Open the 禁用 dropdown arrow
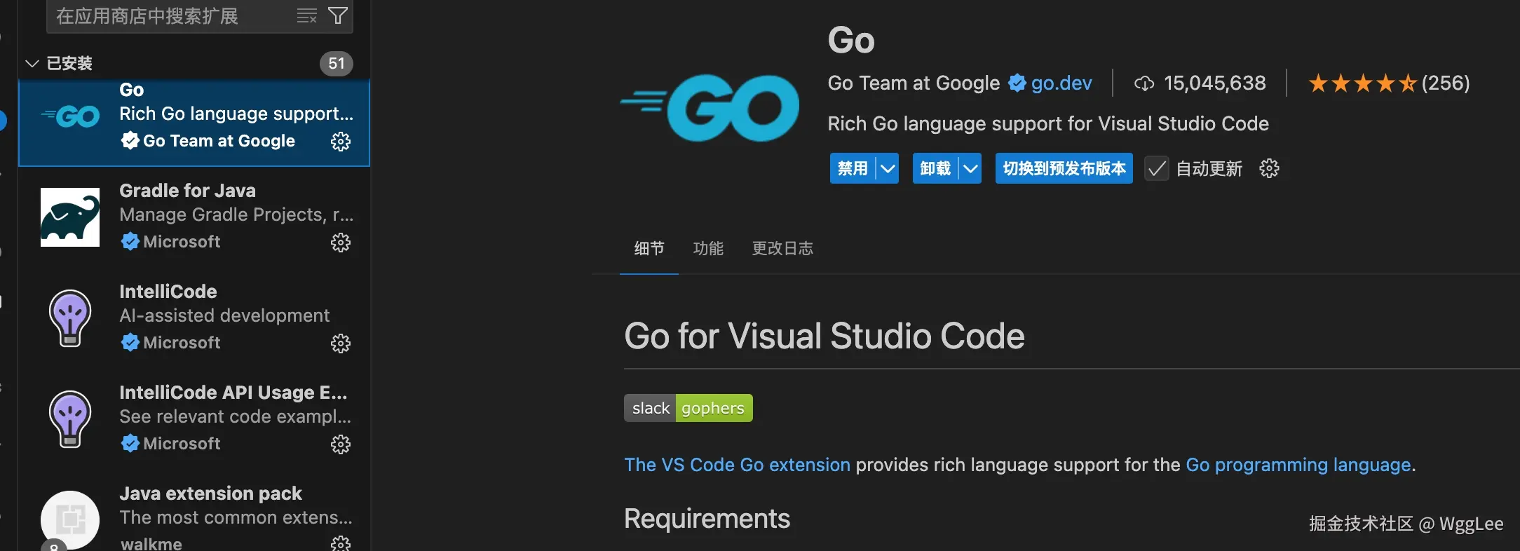This screenshot has height=551, width=1520. coord(888,168)
